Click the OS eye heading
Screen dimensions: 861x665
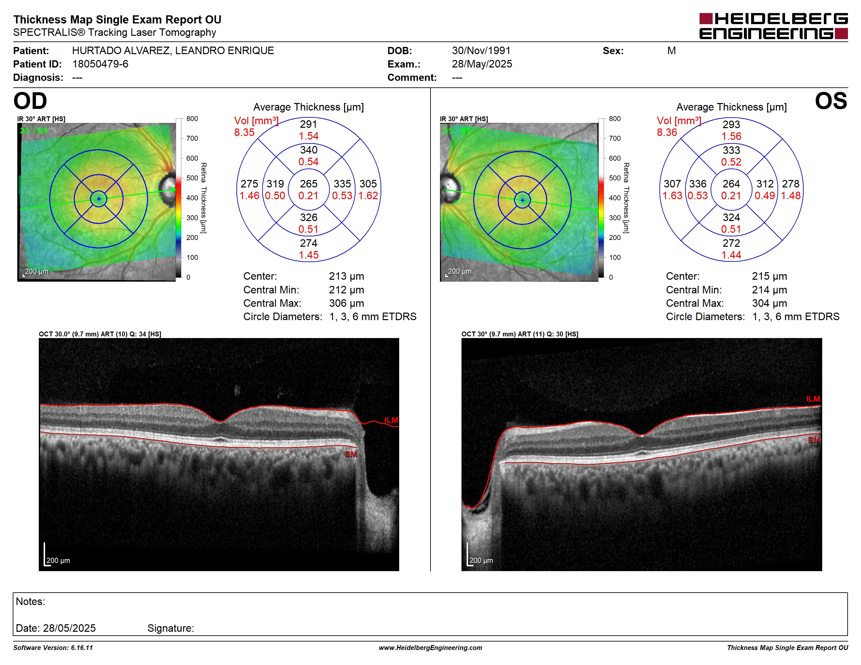click(x=831, y=101)
